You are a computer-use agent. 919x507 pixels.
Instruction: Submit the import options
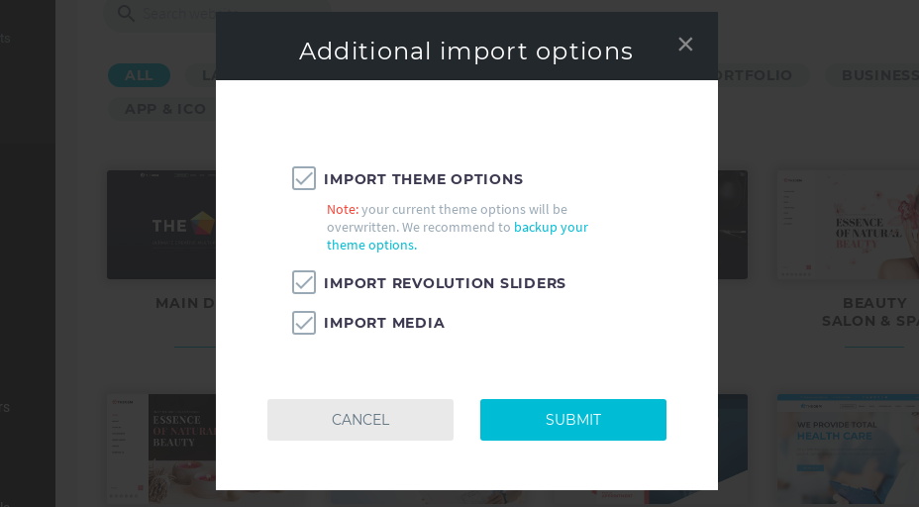point(572,420)
